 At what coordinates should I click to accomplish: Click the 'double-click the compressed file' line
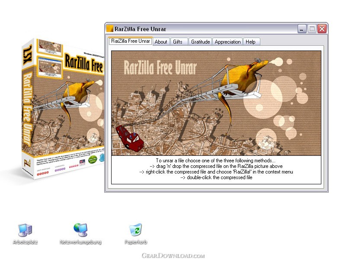click(x=216, y=177)
